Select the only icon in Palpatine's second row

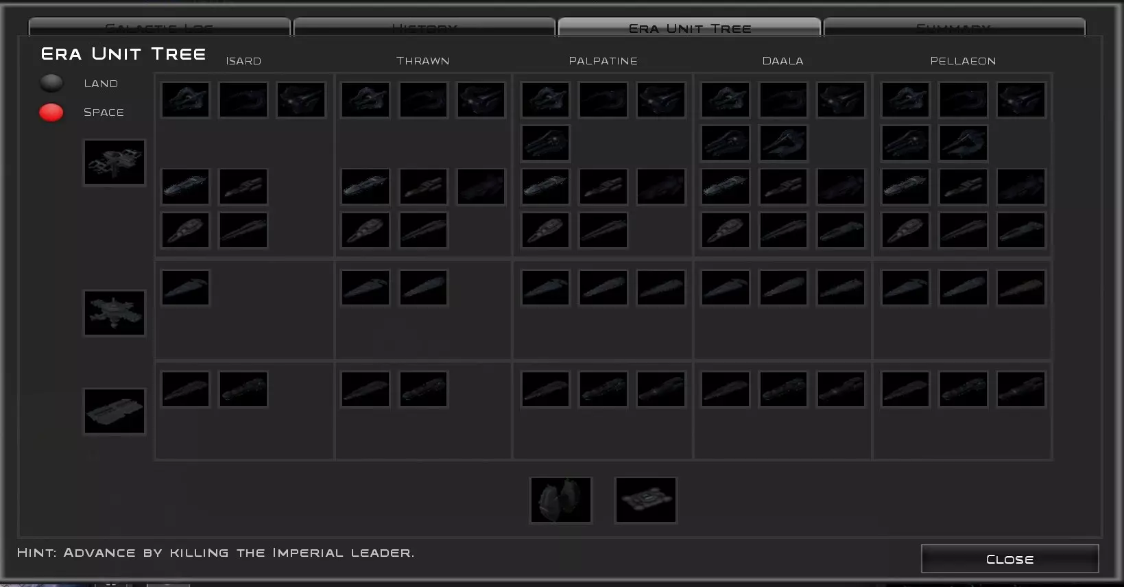[x=545, y=143]
